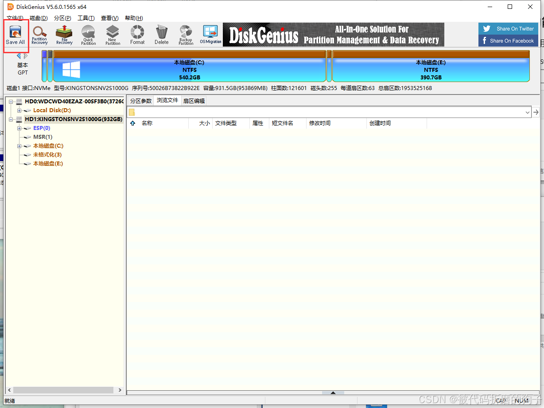Click the folder icon in the path box
544x408 pixels.
click(132, 112)
